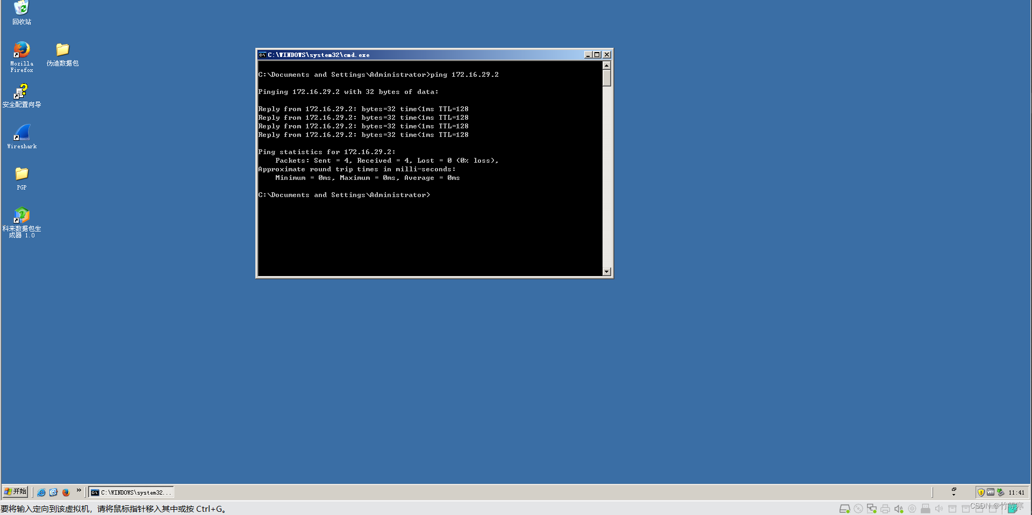The width and height of the screenshot is (1032, 515).
Task: Click the VMware hard disk status icon
Action: point(844,509)
